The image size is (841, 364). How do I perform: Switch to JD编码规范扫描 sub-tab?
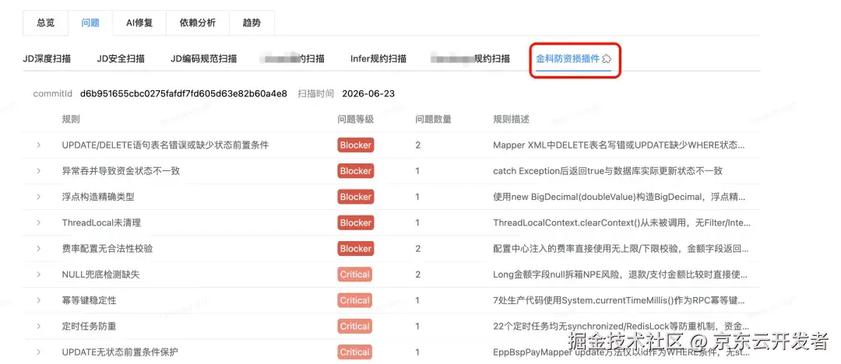click(204, 58)
